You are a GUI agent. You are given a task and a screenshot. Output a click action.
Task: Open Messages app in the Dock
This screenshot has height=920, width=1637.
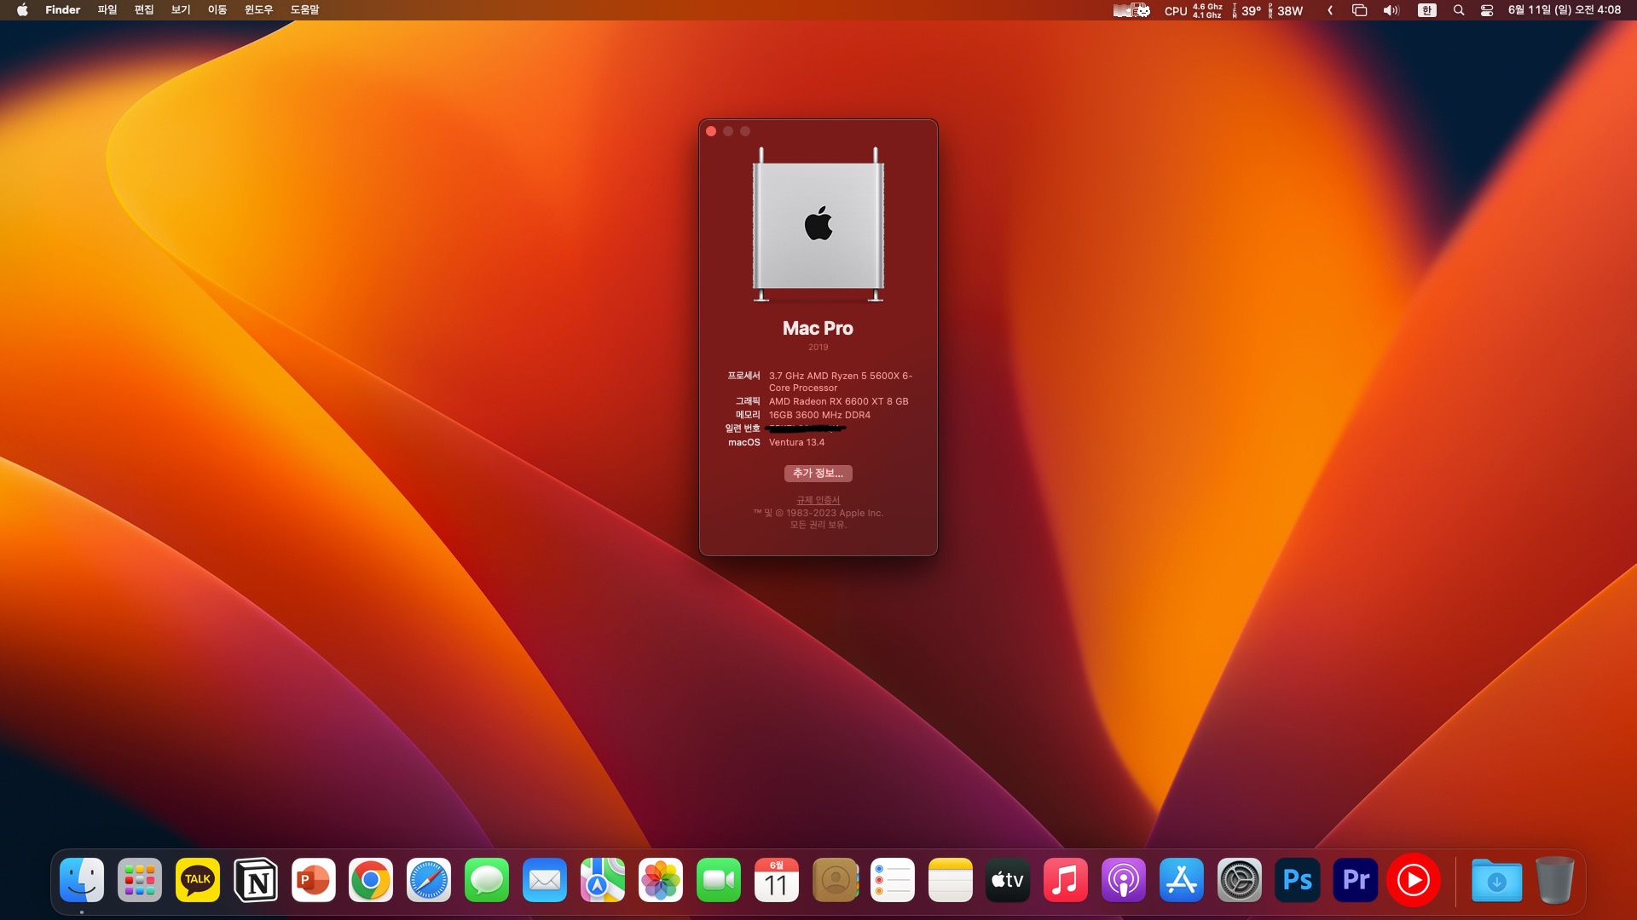pos(487,880)
